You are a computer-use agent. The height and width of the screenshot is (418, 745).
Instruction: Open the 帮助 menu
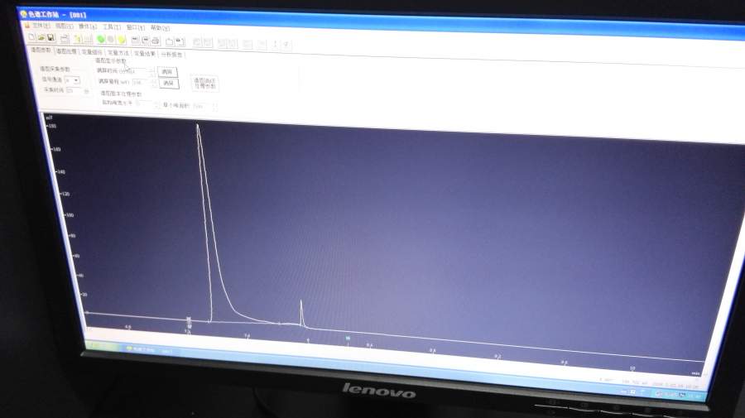[x=160, y=28]
